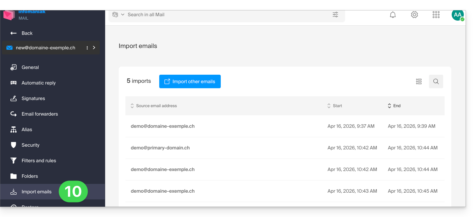Open Filters and rules section

pyautogui.click(x=39, y=161)
